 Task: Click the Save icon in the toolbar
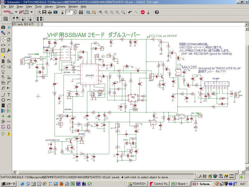[44, 12]
